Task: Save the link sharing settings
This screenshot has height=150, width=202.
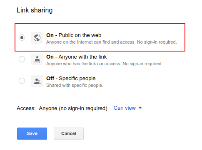Action: pyautogui.click(x=32, y=133)
